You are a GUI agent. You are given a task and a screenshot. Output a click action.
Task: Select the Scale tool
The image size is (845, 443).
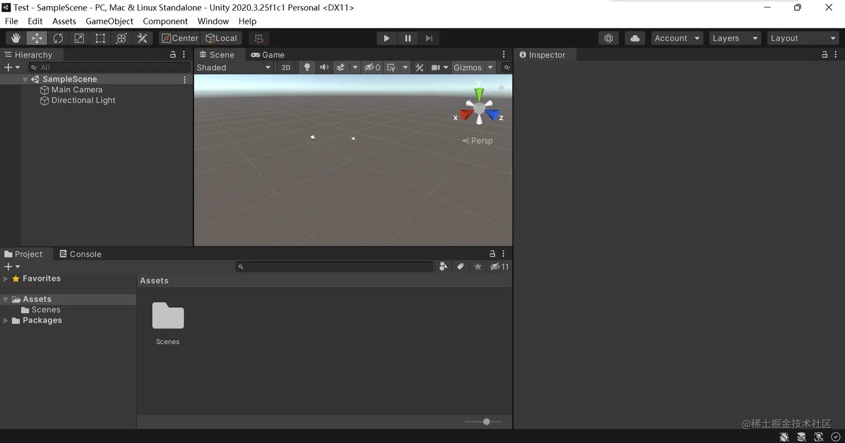pyautogui.click(x=79, y=38)
